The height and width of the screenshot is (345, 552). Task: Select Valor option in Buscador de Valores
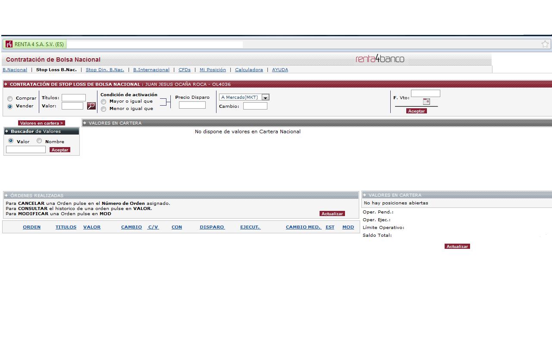pos(11,141)
